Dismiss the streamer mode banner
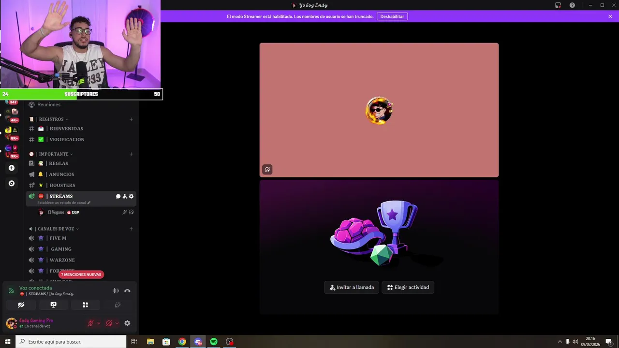Image resolution: width=619 pixels, height=348 pixels. pos(610,16)
